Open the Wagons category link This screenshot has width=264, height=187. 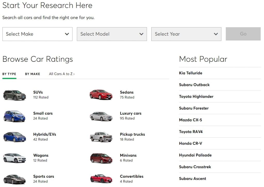[x=41, y=155]
